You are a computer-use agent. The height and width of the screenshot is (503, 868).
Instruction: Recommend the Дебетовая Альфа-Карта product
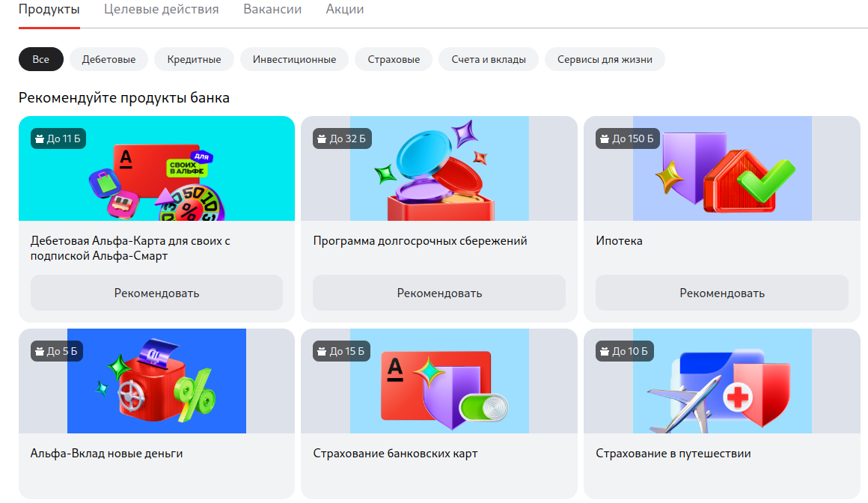pyautogui.click(x=156, y=293)
